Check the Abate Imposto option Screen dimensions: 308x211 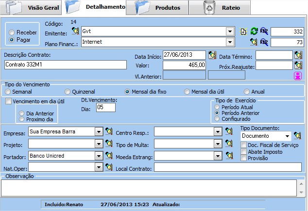click(x=244, y=152)
